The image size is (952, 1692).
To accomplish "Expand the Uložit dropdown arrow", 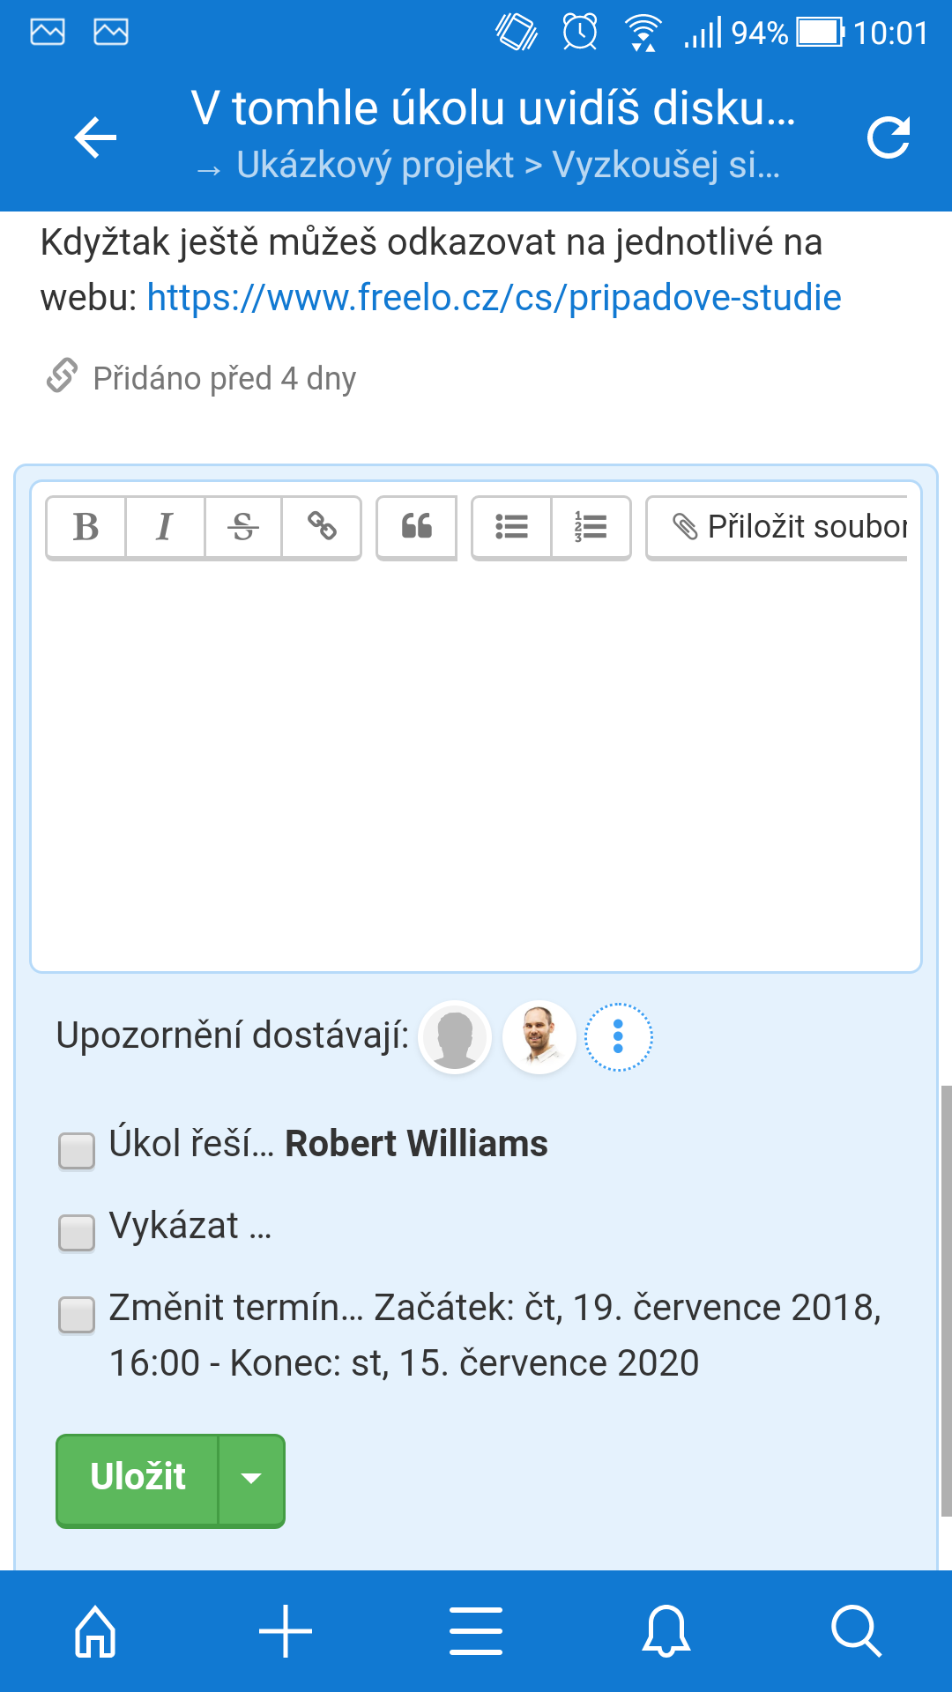I will coord(251,1480).
